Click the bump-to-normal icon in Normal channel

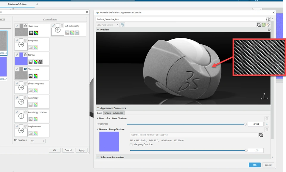coord(41,62)
